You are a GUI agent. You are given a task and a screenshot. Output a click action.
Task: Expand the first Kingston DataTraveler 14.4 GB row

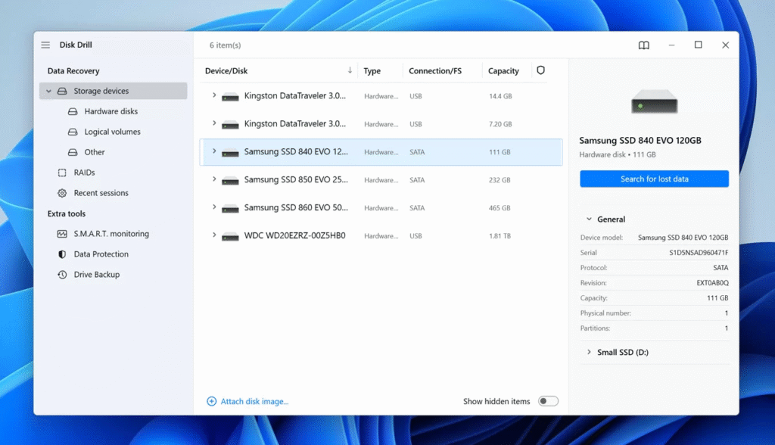(x=214, y=95)
